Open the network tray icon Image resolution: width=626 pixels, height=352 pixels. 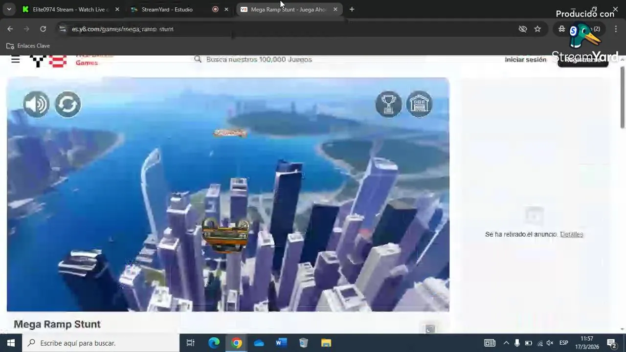coord(539,343)
